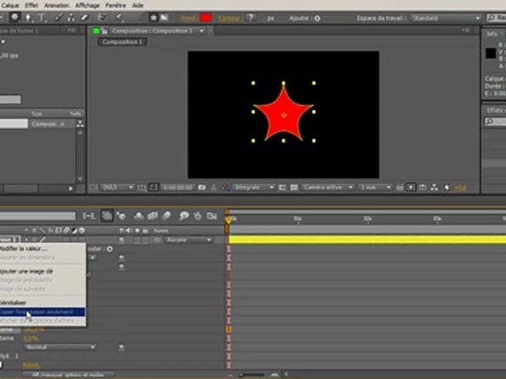Screen dimensions: 506x379
Task: Click the yellow layer duration bar
Action: tap(367, 240)
